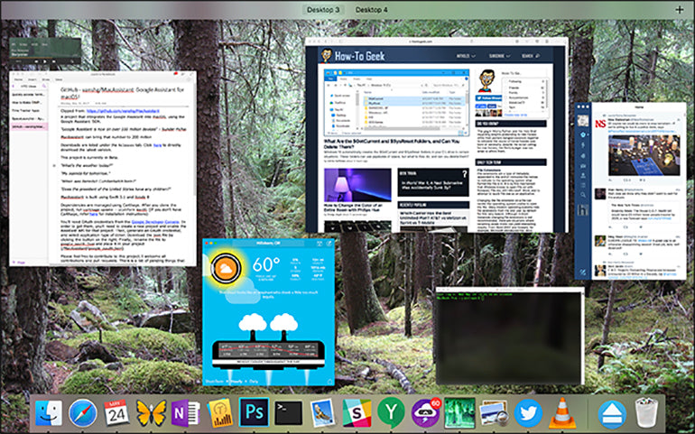The image size is (695, 434).
Task: Open Finder from the Dock
Action: point(48,413)
